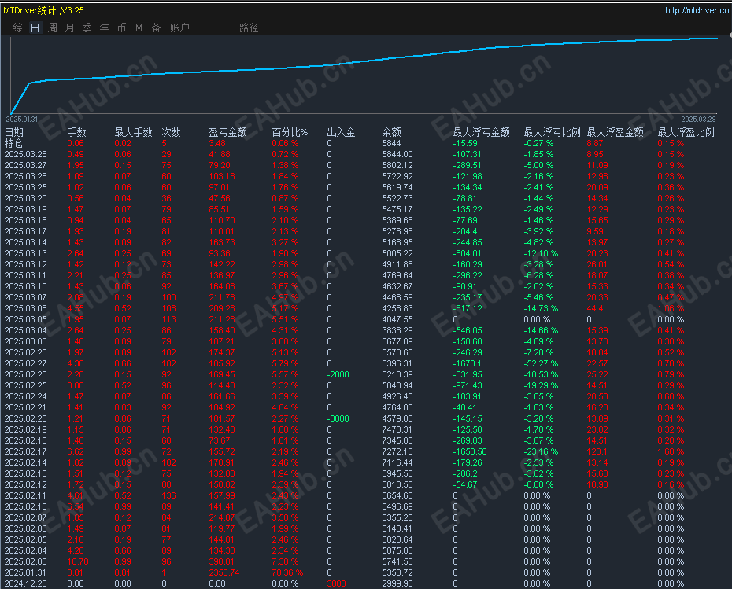Click the MTDriver统计 V3.25 title text
Viewport: 732px width, 589px height.
[43, 10]
